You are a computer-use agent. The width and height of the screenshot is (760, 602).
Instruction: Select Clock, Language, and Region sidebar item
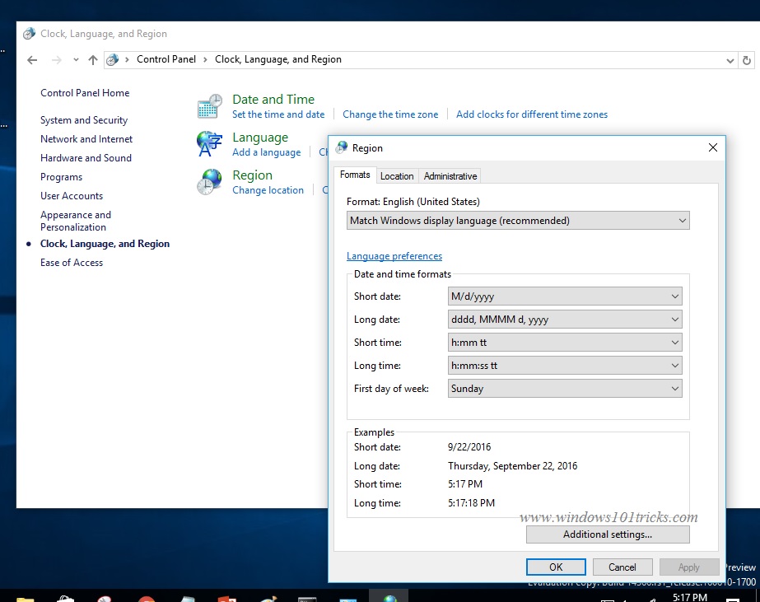tap(105, 244)
